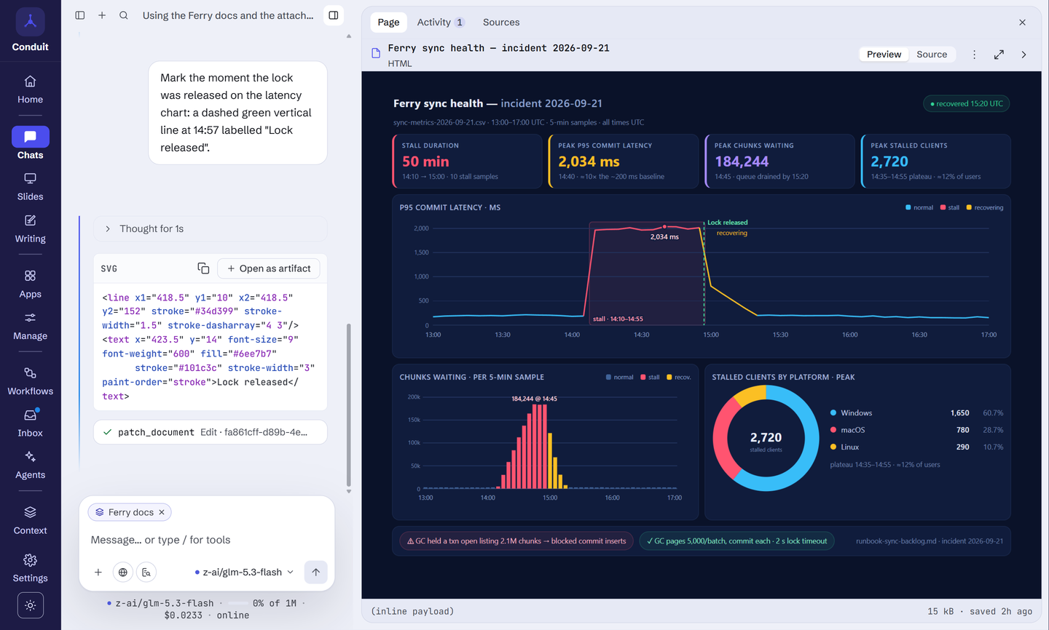Open Workflows in the sidebar
This screenshot has width=1049, height=630.
pos(30,382)
